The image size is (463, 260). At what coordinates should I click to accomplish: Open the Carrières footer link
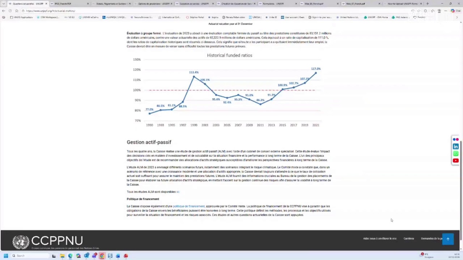(409, 239)
